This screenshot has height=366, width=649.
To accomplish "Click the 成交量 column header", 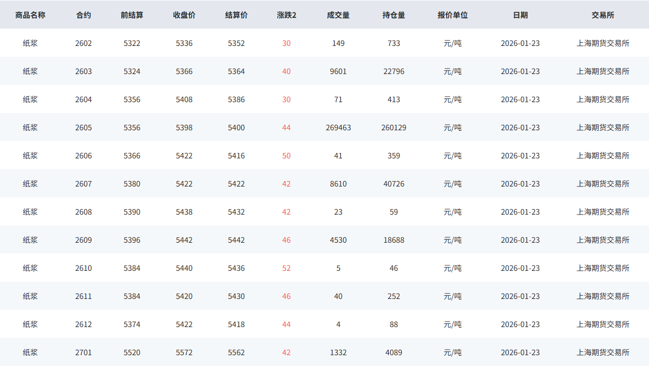I will (338, 15).
